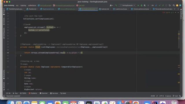Image resolution: width=185 pixels, height=104 pixels.
Task: Open the user account icon dropdown
Action: pyautogui.click(x=111, y=5)
